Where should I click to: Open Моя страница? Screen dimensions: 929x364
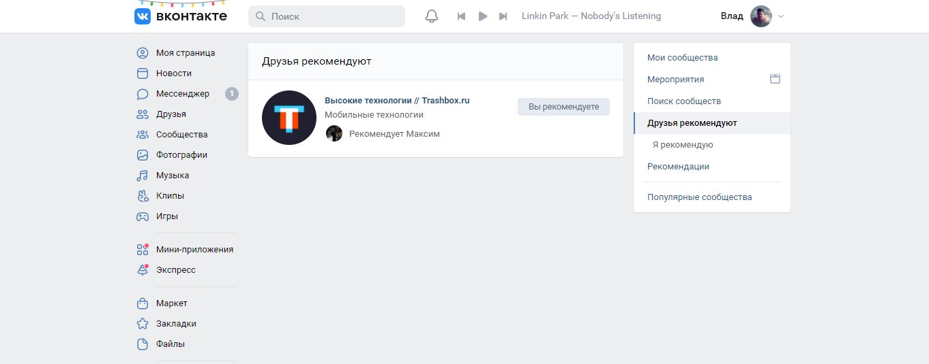(186, 53)
